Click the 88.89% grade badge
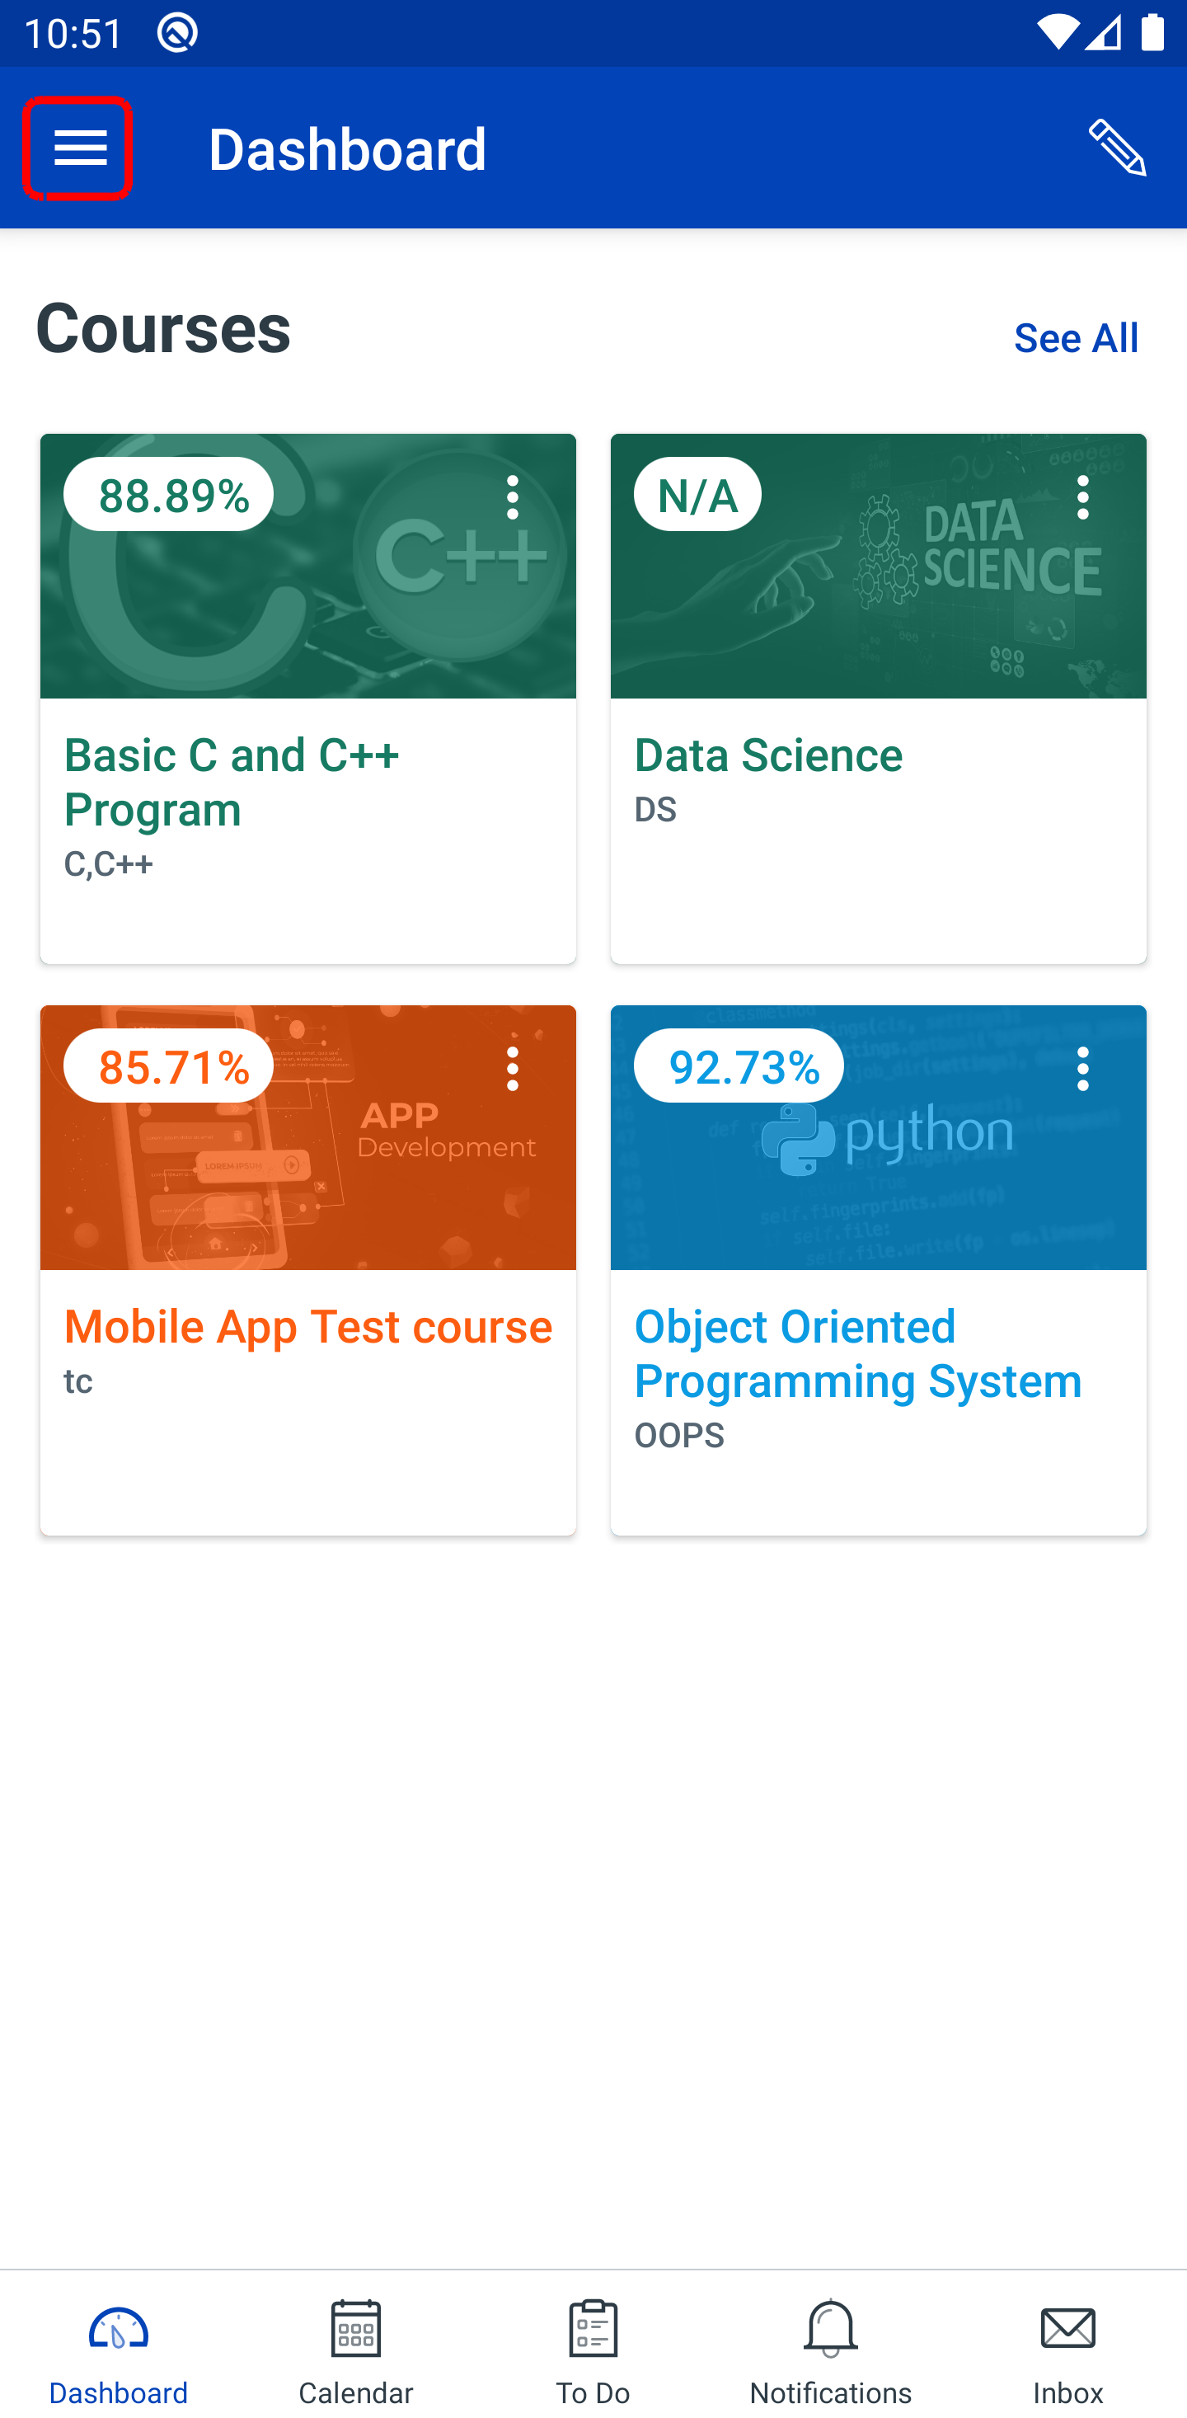This screenshot has width=1187, height=2418. (169, 496)
